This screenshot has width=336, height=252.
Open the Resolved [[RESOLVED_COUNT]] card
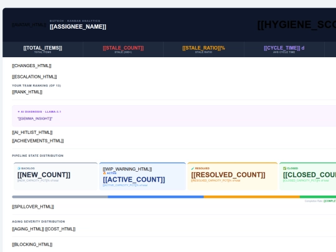(x=233, y=176)
